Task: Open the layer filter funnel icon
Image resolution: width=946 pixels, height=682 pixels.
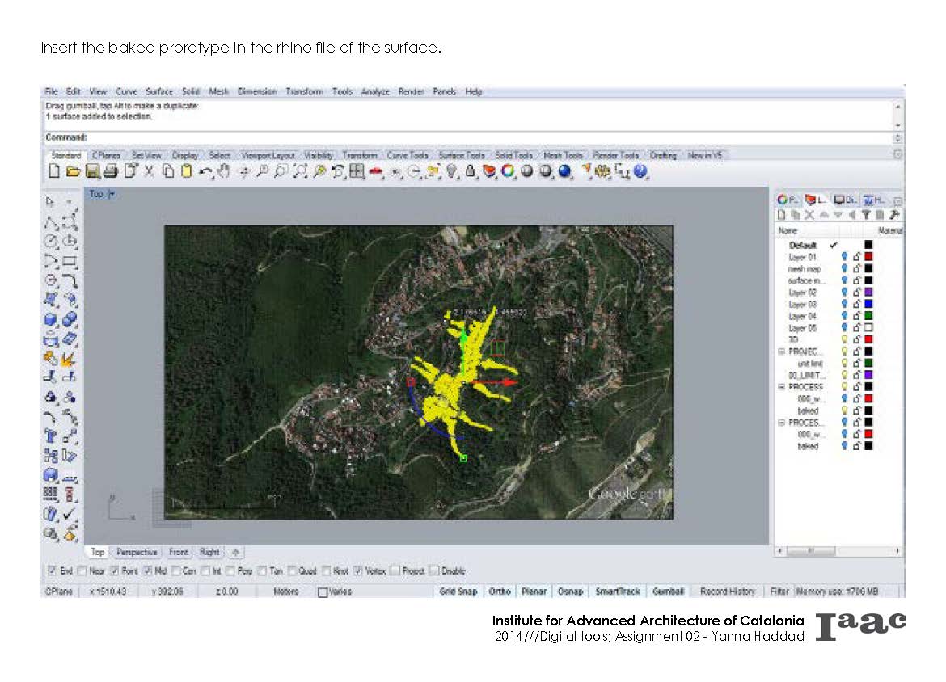Action: pos(865,215)
